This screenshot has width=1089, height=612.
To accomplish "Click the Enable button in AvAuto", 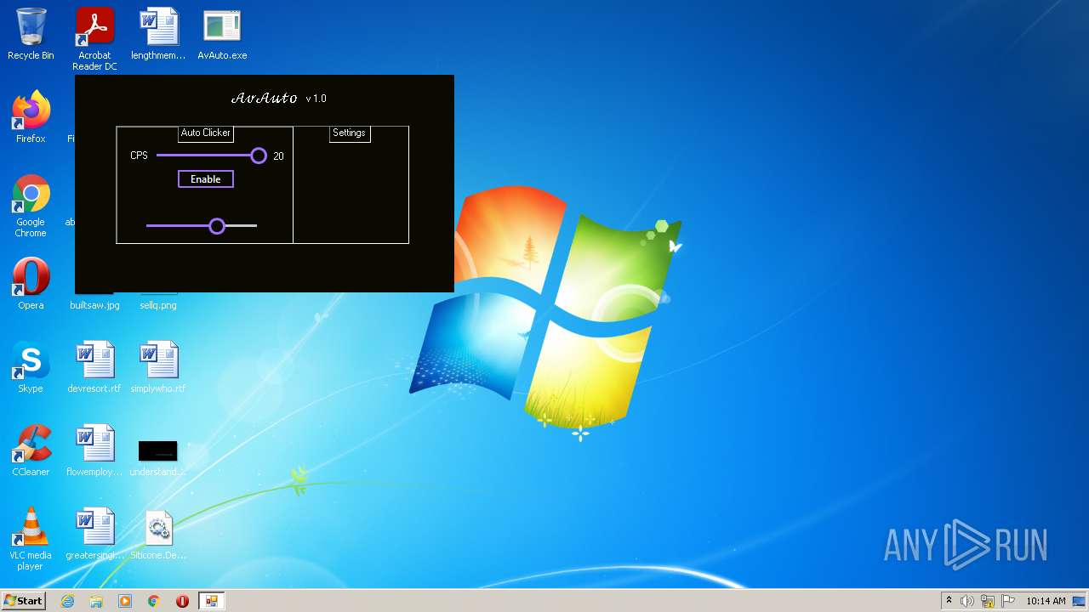I will pyautogui.click(x=206, y=179).
